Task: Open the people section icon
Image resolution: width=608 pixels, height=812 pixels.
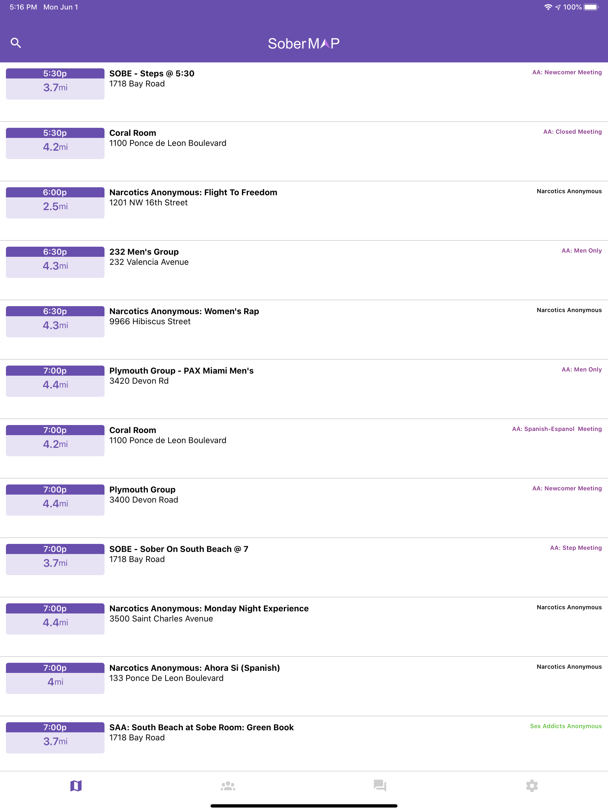Action: point(228,786)
